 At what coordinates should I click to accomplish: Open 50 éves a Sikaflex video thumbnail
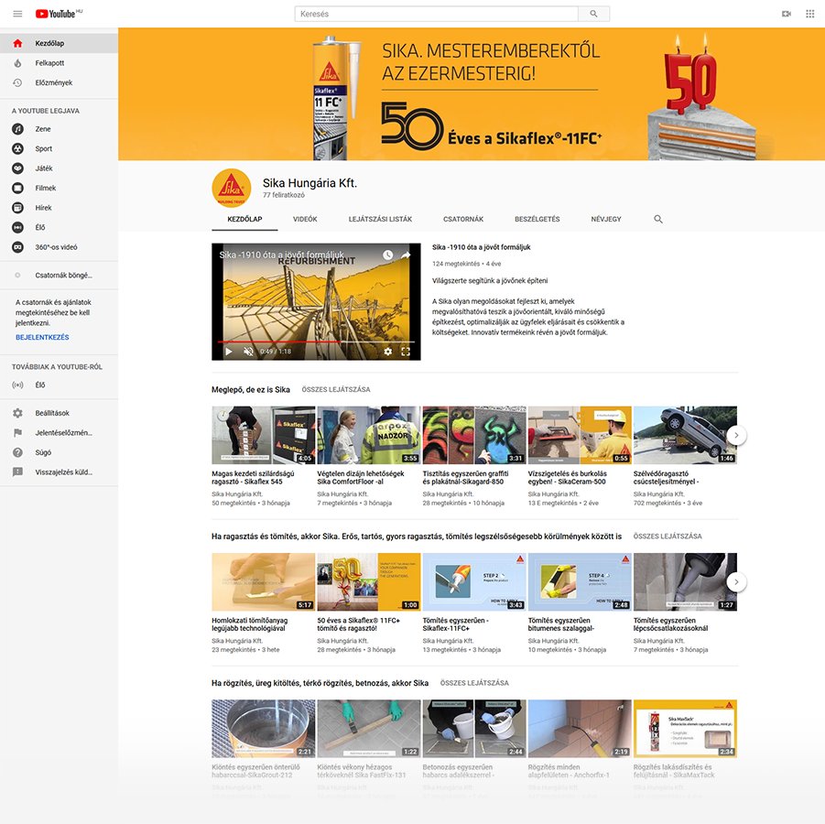369,582
